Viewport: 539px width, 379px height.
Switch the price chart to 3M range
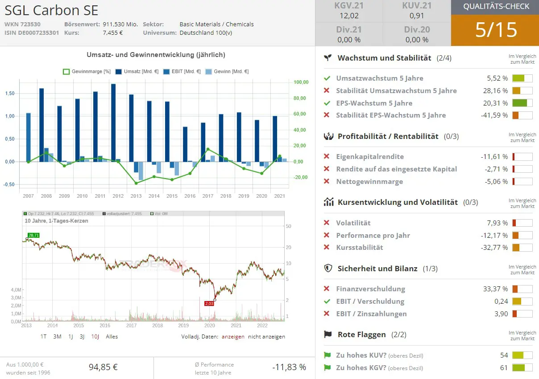tap(57, 337)
